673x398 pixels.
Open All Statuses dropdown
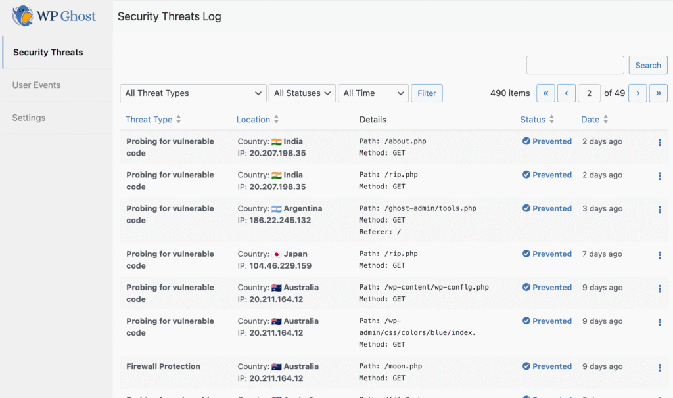[x=302, y=93]
